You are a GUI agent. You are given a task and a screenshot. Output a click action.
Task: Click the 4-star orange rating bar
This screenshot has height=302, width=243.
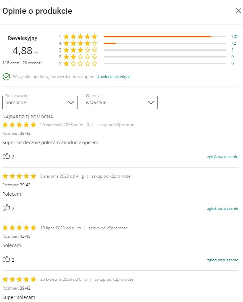point(110,43)
